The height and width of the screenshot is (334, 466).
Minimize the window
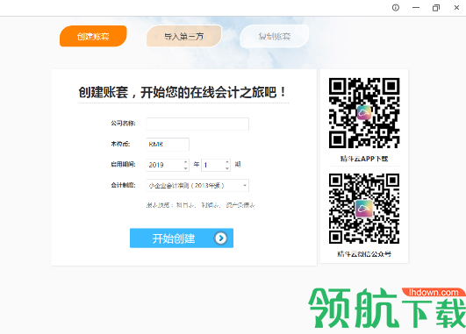click(x=416, y=8)
